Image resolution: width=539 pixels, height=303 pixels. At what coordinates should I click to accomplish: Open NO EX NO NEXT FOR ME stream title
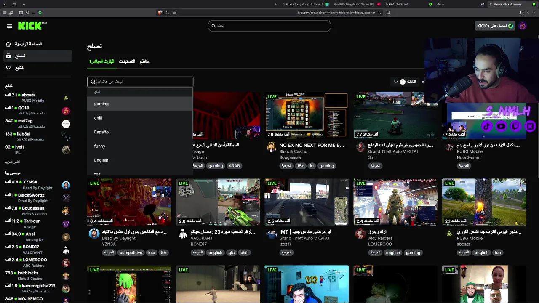(312, 145)
